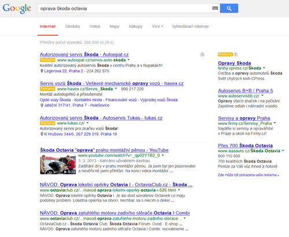
Task: Open Autorizovaný servis Škoda - Autoopat.cz link
Action: [84, 54]
